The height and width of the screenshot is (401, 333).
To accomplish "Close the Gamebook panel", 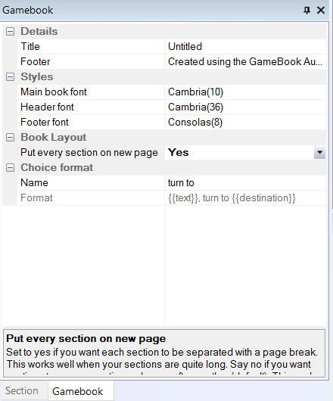I will coord(321,11).
